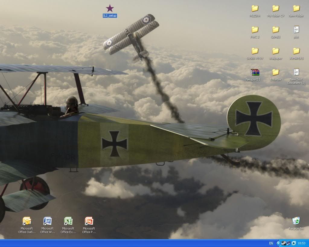Open the Neuport11 WinRAR archive

(x=255, y=72)
